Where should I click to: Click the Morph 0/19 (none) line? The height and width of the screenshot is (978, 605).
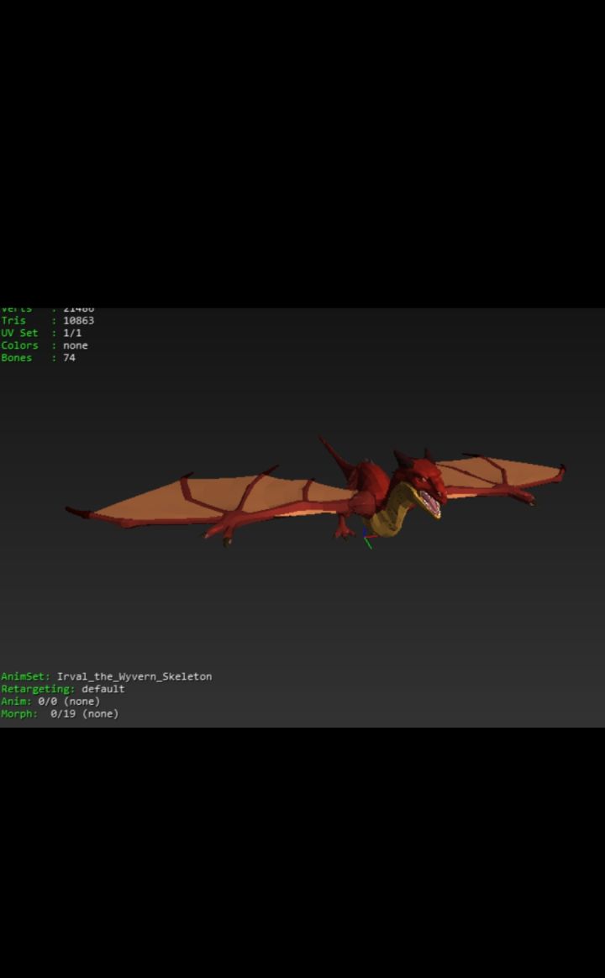60,714
